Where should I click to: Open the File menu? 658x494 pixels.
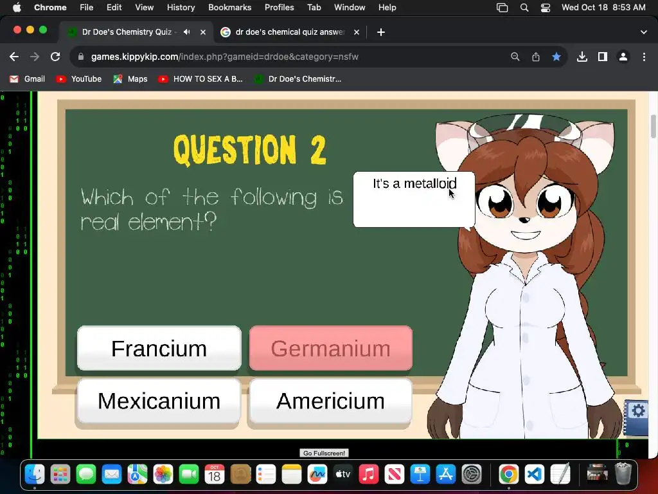[87, 8]
